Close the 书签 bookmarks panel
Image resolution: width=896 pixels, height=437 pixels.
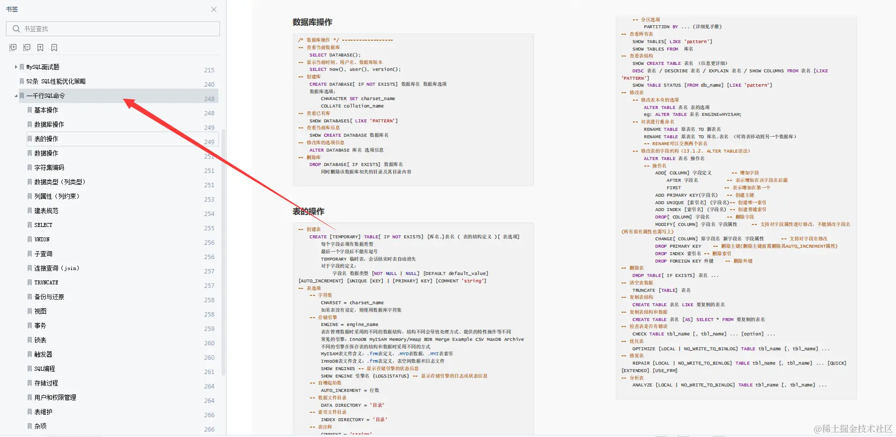[x=214, y=9]
